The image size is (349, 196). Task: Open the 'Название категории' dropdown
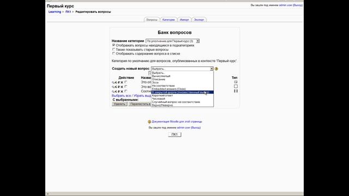click(x=172, y=41)
